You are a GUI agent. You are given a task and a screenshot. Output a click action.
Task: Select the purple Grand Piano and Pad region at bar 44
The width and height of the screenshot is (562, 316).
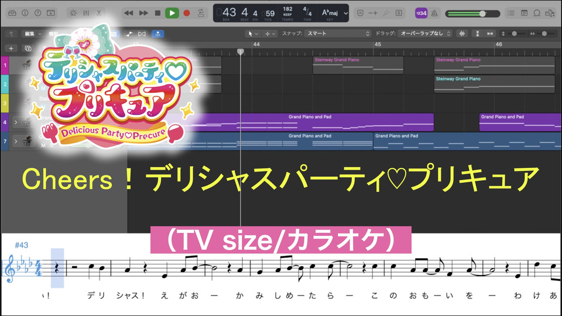310,122
